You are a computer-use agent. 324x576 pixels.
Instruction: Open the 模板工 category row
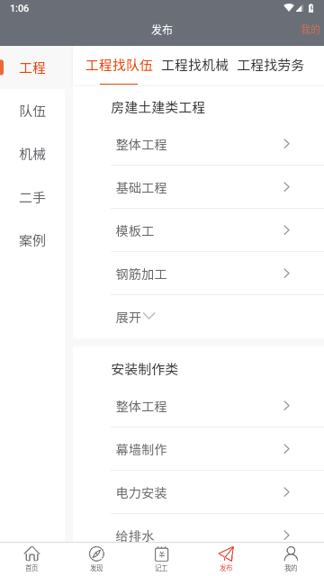coord(217,230)
